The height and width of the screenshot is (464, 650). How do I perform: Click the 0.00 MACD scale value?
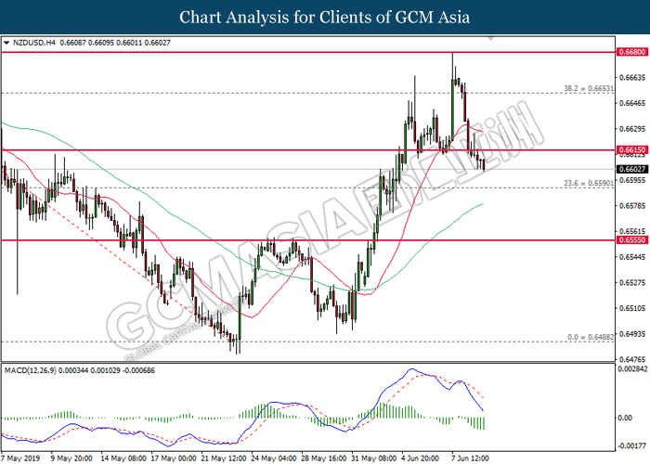coord(625,418)
